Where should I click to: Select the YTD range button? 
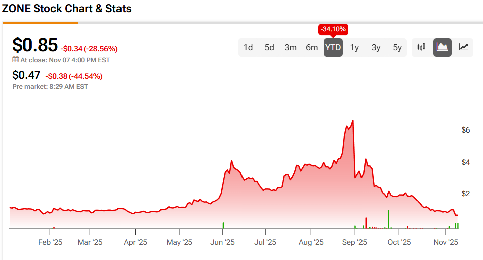333,47
